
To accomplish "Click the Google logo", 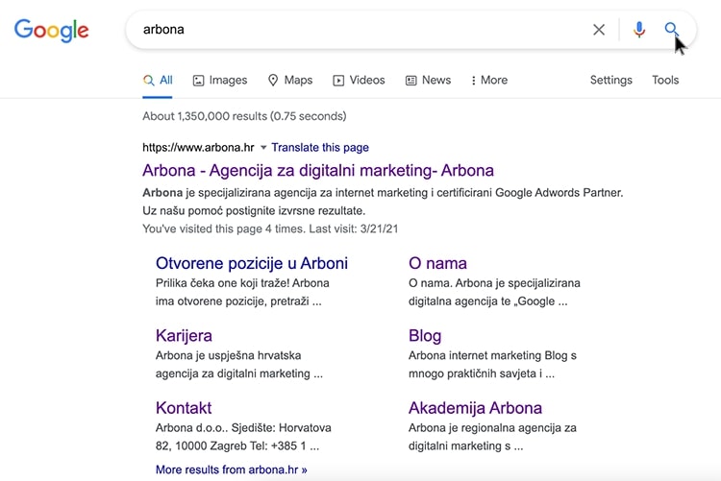I will [52, 31].
